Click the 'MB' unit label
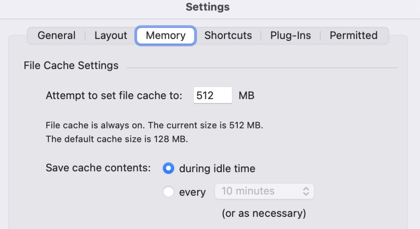420x229 pixels. 247,95
